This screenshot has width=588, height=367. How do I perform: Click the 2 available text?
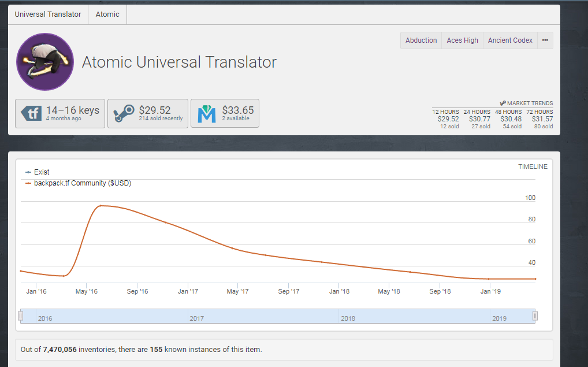pyautogui.click(x=236, y=118)
